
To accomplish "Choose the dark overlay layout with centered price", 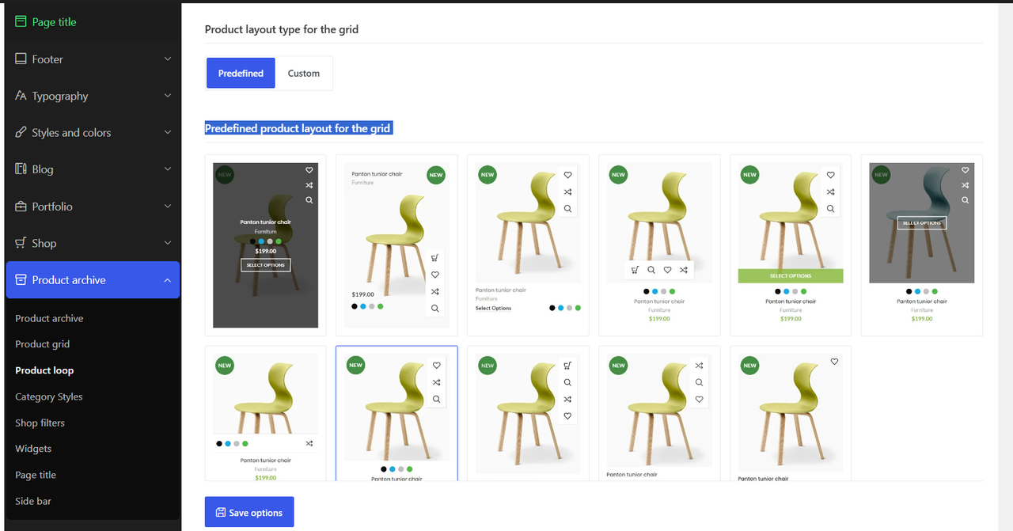I will coord(265,245).
